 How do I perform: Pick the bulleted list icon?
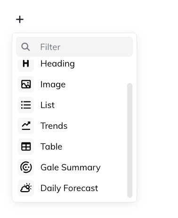(x=26, y=105)
